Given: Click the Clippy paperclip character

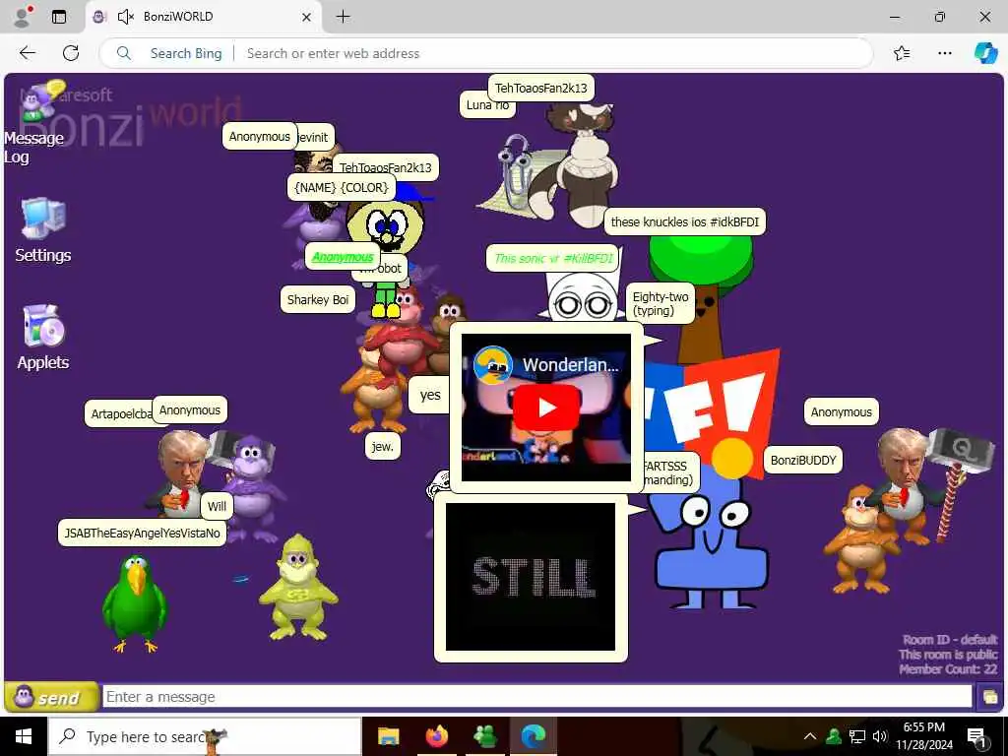Looking at the screenshot, I should pyautogui.click(x=515, y=172).
